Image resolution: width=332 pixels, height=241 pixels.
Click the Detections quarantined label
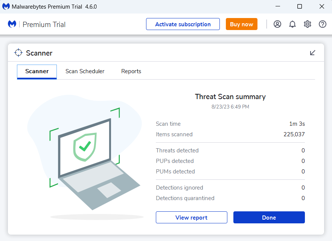185,198
